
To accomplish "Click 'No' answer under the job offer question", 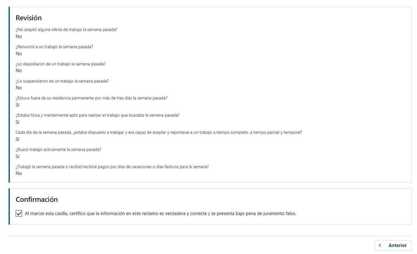I will click(19, 36).
